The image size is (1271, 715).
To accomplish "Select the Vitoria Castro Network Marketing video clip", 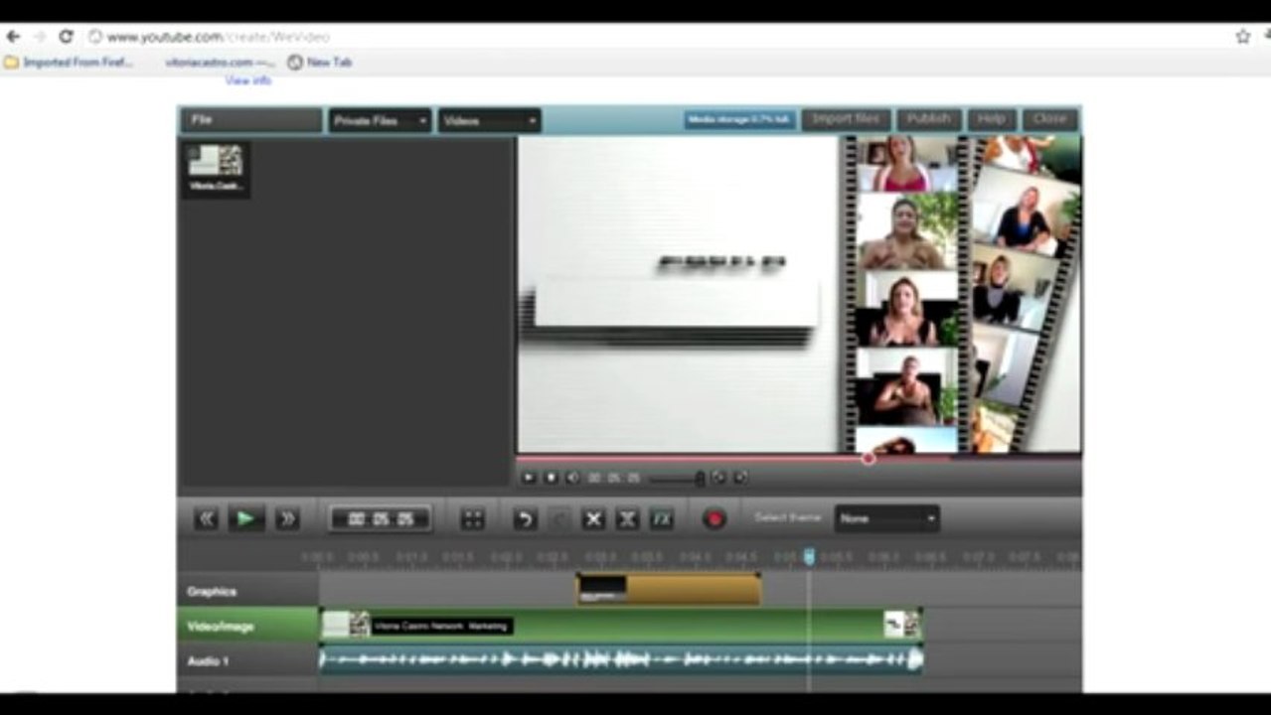I will 620,626.
